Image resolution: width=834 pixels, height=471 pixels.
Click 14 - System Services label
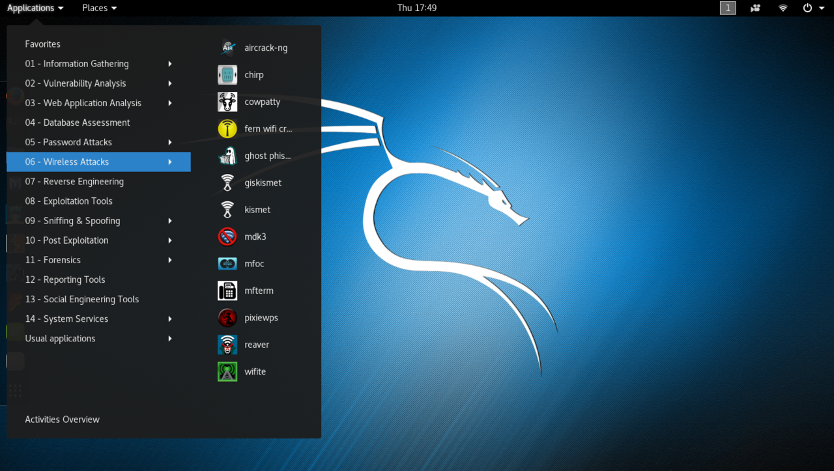coord(66,319)
